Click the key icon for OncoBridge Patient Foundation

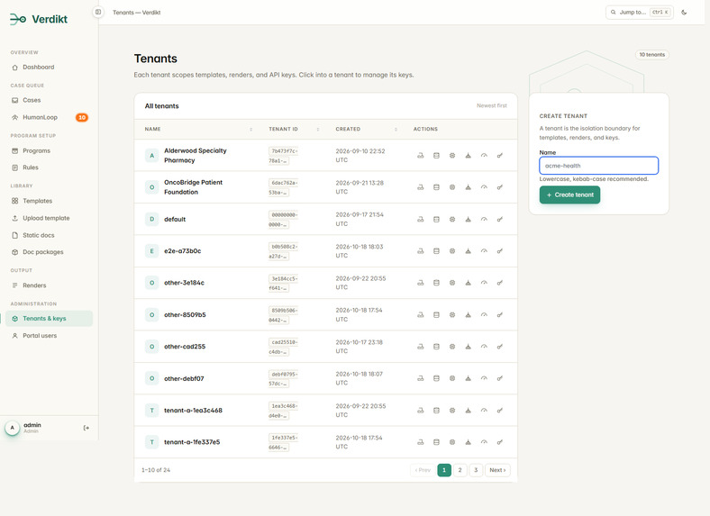[x=499, y=187]
